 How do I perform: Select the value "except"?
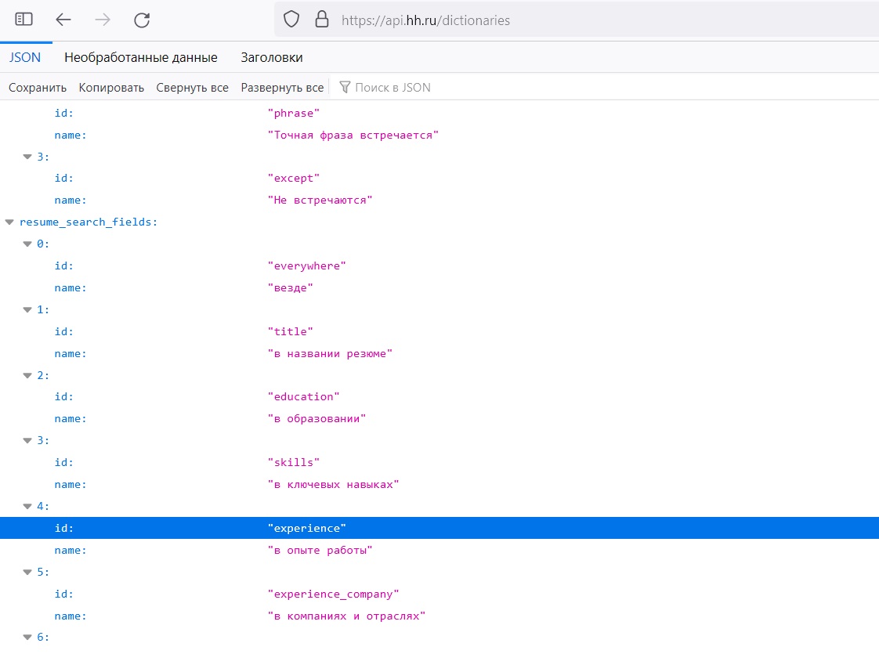tap(294, 179)
